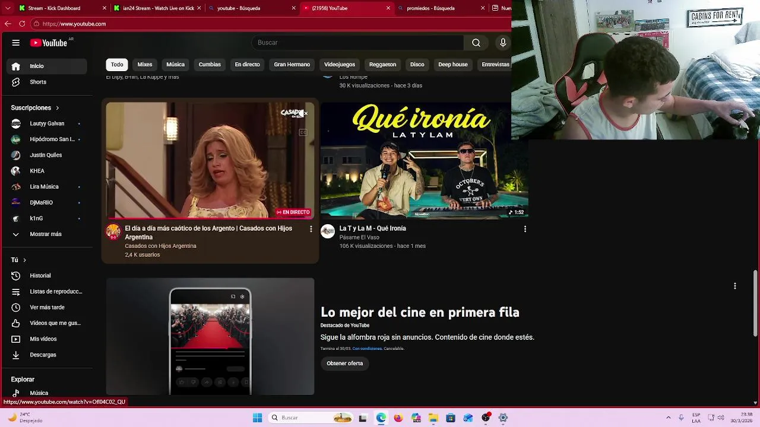
Task: Open Casados con Hijos Argentina channel name
Action: point(160,246)
